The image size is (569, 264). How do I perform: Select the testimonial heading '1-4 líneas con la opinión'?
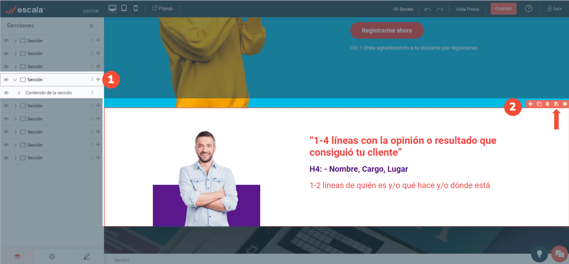click(x=403, y=146)
